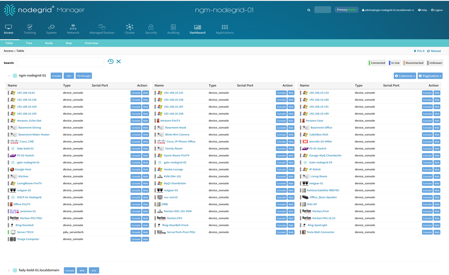
Task: Switch to the Tree tab
Action: (x=29, y=43)
